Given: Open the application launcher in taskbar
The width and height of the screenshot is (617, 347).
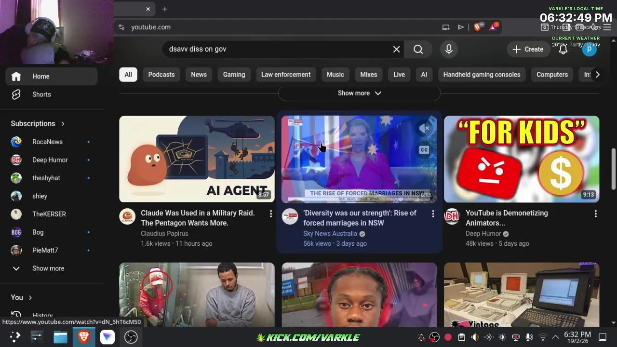Looking at the screenshot, I should point(15,337).
